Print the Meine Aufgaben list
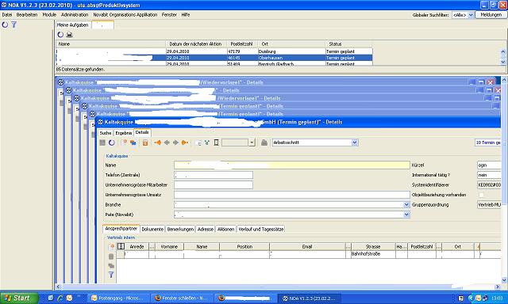 [x=69, y=35]
